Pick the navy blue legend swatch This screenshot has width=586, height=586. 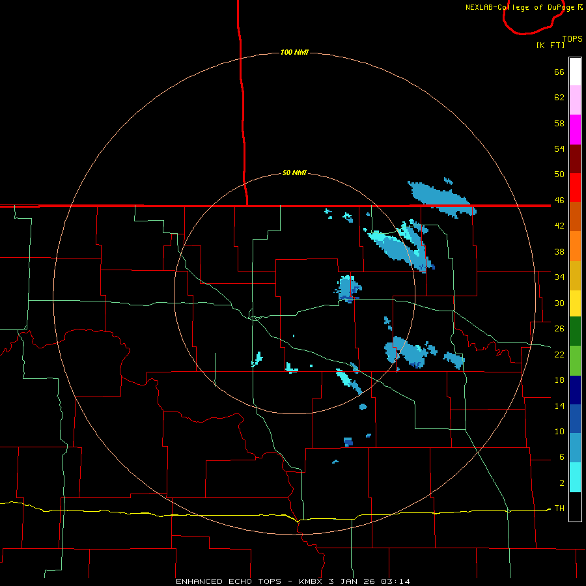click(x=575, y=390)
